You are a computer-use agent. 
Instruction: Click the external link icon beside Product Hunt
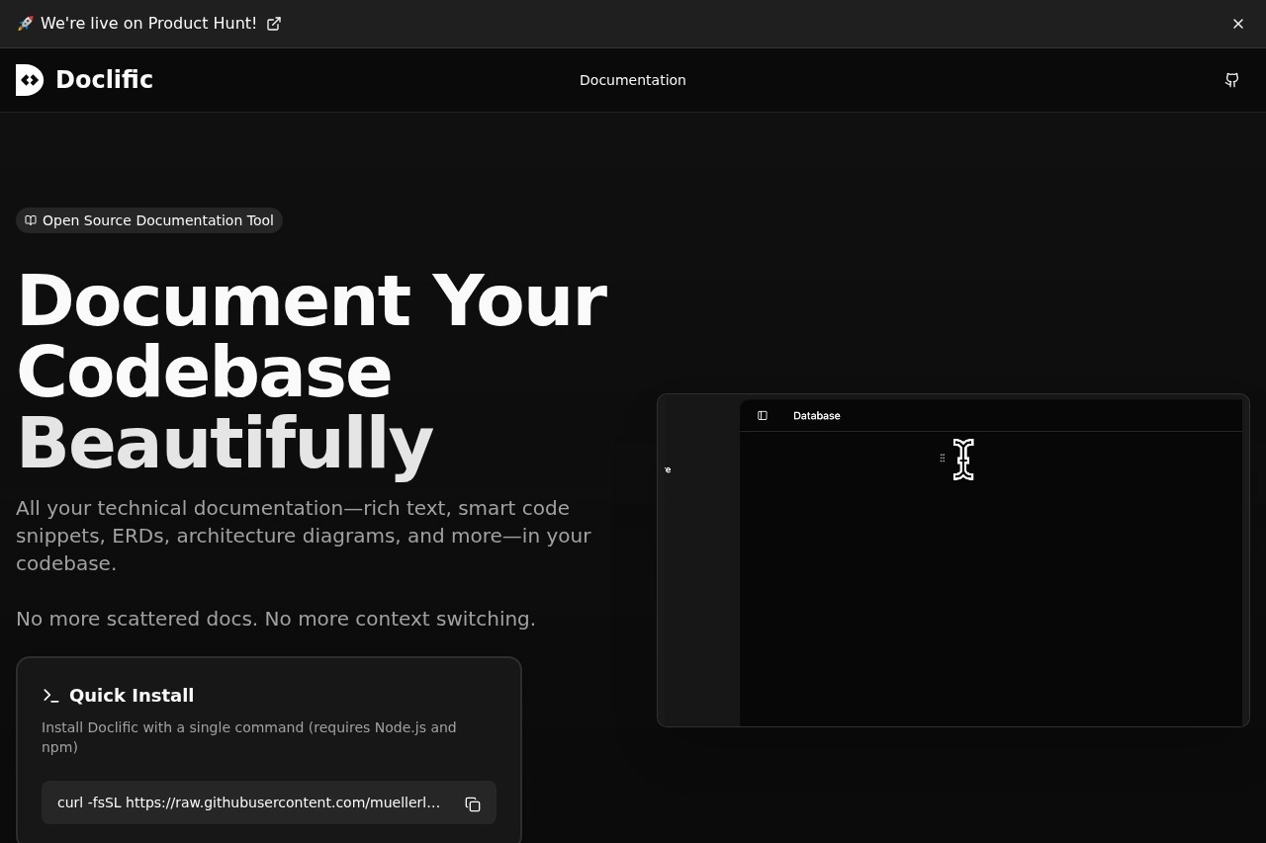pyautogui.click(x=274, y=24)
